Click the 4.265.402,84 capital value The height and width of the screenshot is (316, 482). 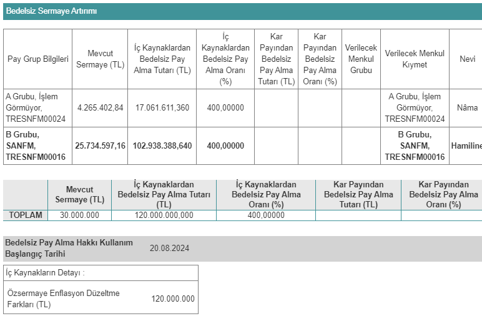coord(100,108)
